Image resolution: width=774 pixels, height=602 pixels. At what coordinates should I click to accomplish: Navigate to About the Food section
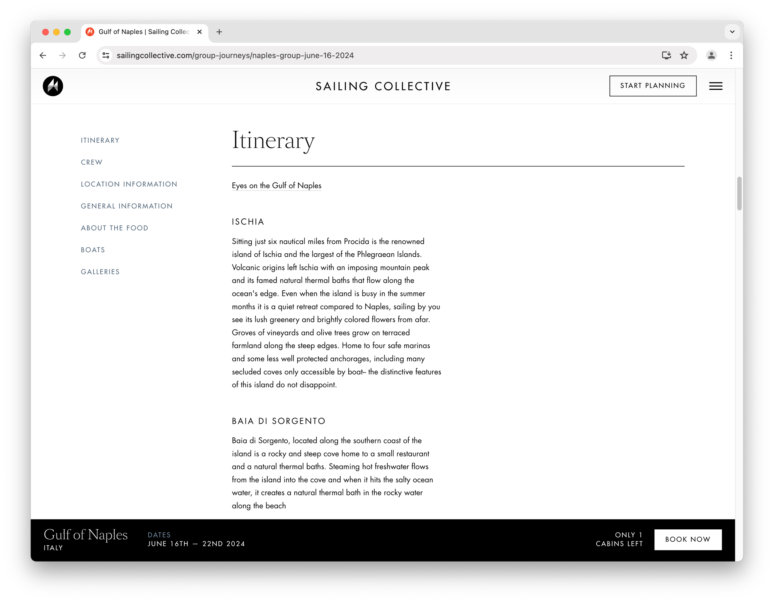114,228
